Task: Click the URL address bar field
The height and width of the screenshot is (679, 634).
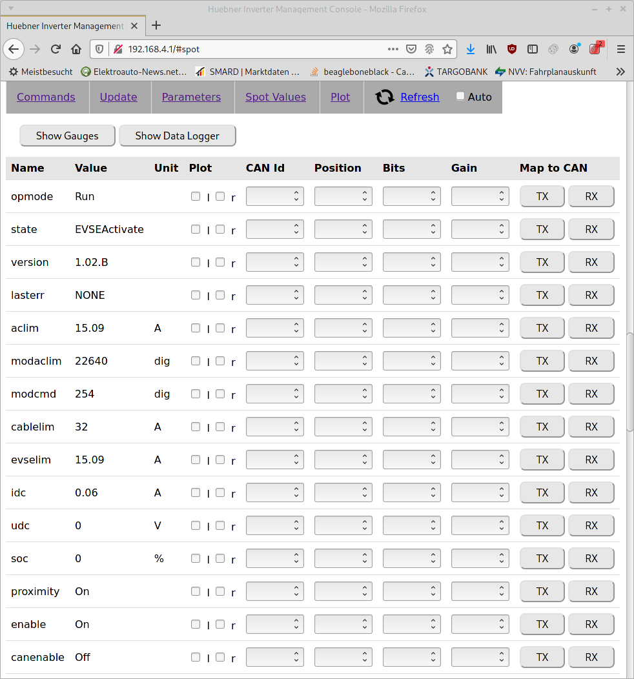Action: coord(252,49)
